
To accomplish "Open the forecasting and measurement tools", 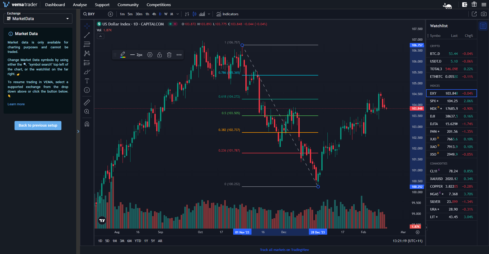I will 87,63.
